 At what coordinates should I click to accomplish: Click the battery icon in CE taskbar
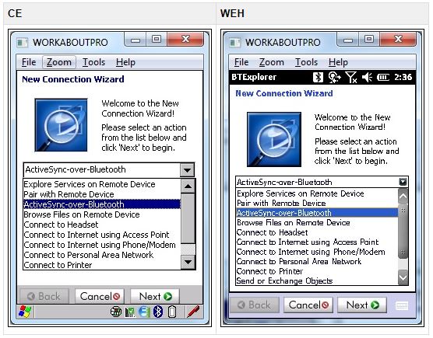click(x=172, y=312)
